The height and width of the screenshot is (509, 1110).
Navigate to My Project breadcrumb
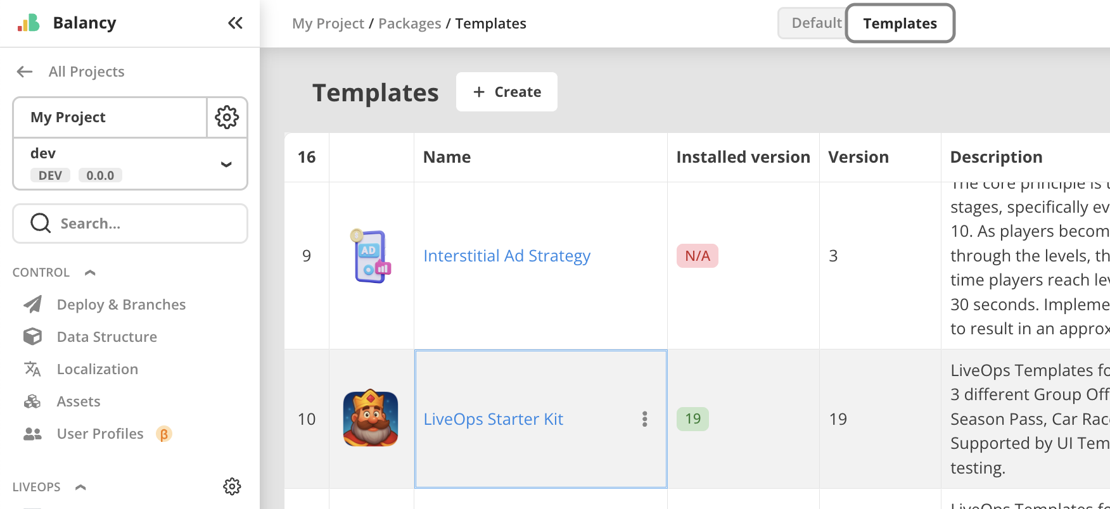(328, 23)
